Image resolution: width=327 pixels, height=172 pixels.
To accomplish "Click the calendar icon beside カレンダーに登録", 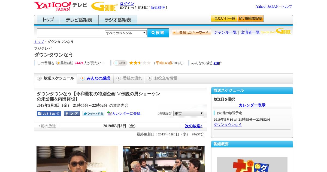I will point(110,113).
